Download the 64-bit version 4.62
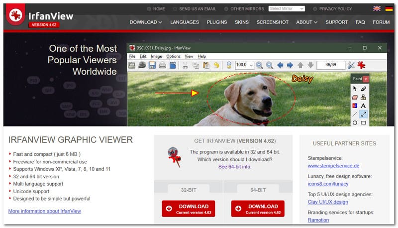The height and width of the screenshot is (228, 398). pyautogui.click(x=258, y=209)
